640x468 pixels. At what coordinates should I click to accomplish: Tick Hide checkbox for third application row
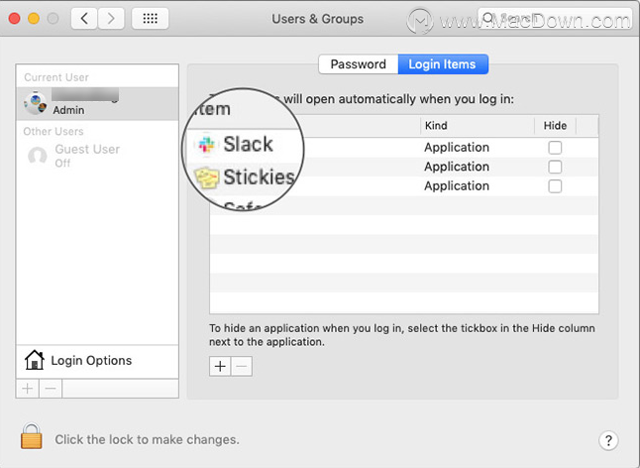pos(555,186)
